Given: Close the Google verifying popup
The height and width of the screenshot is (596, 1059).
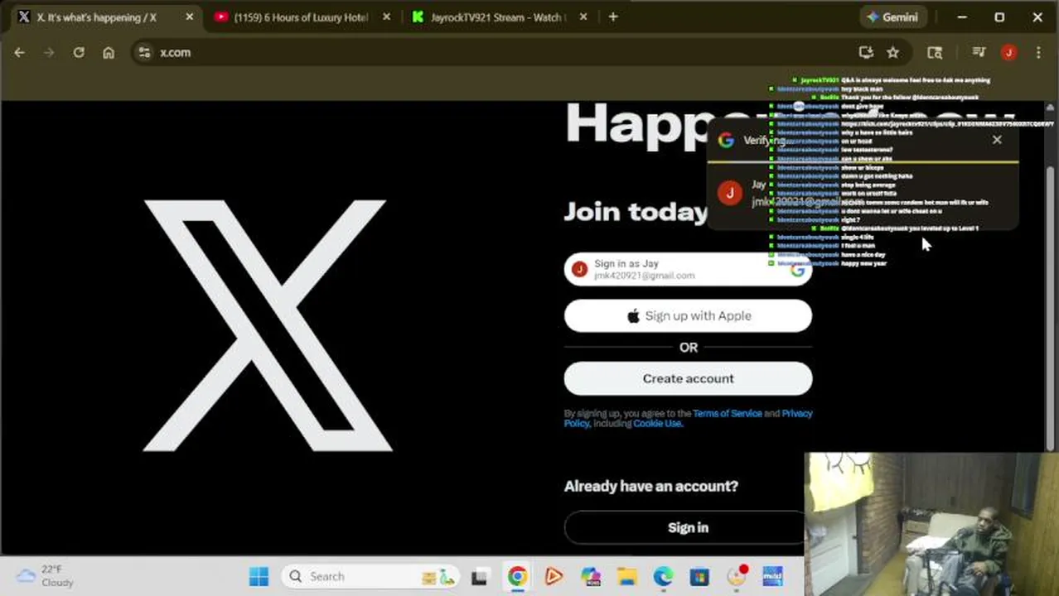Looking at the screenshot, I should pos(997,140).
